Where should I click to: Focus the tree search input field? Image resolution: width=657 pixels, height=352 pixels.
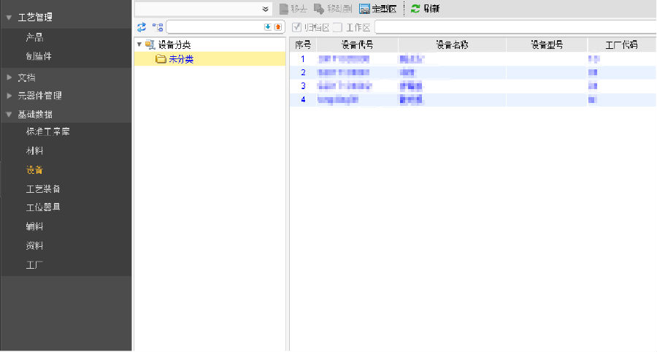(215, 27)
